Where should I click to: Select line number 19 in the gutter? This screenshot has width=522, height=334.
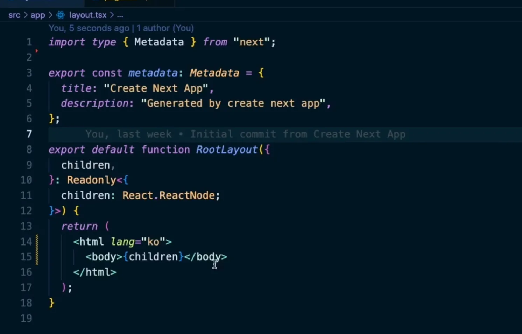(26, 318)
